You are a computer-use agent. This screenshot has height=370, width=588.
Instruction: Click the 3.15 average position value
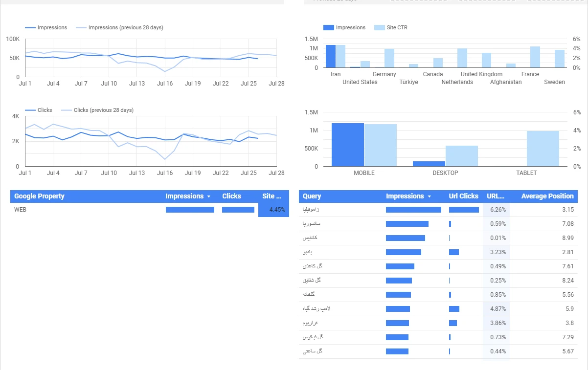click(568, 210)
